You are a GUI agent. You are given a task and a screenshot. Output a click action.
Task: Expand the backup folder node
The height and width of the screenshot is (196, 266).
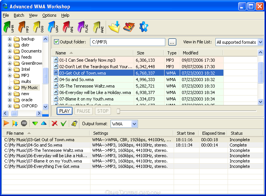[x=9, y=39]
